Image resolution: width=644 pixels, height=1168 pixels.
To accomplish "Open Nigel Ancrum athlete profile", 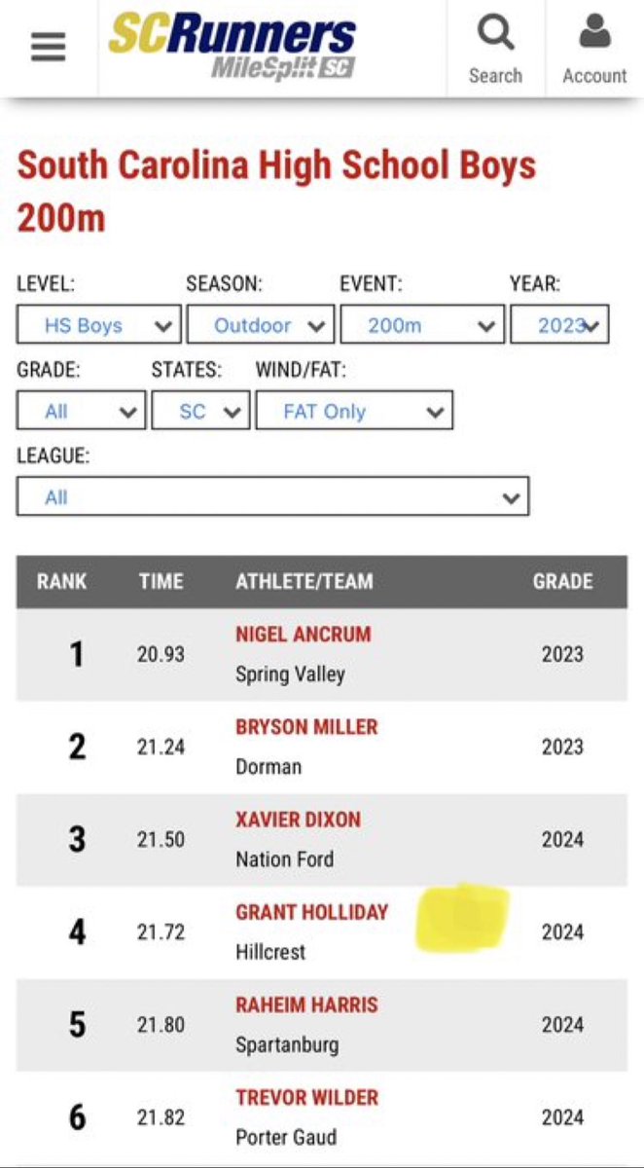I will 304,635.
